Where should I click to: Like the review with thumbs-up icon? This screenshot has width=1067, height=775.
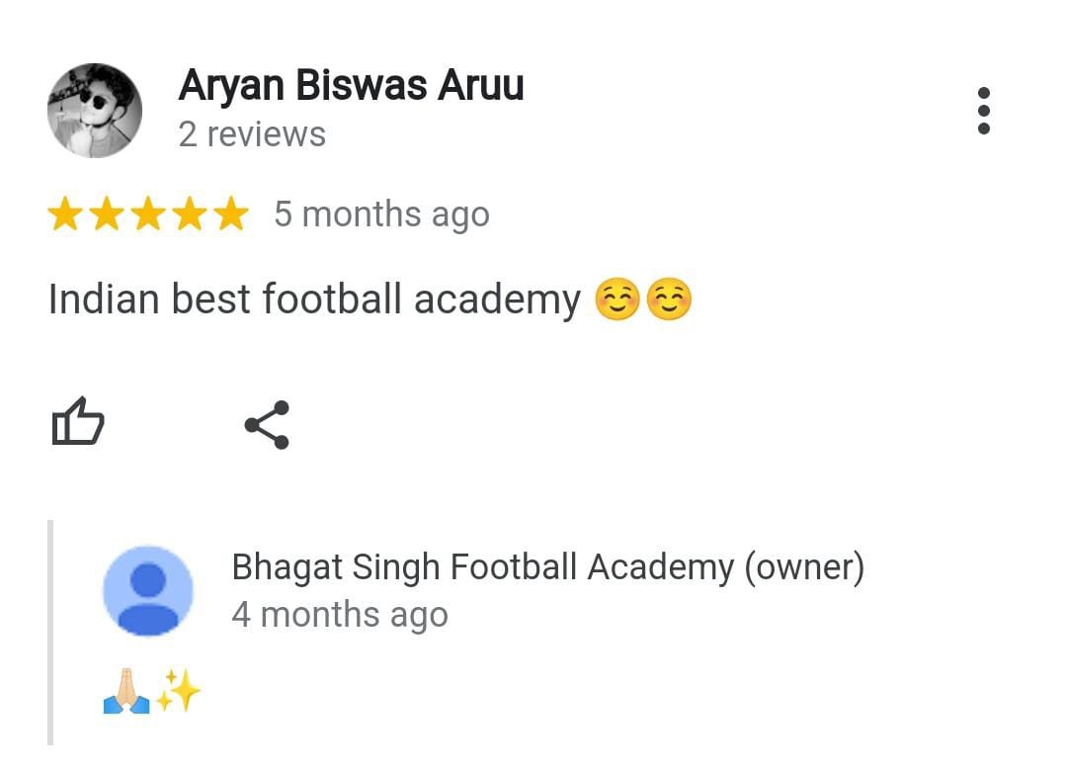pos(78,421)
